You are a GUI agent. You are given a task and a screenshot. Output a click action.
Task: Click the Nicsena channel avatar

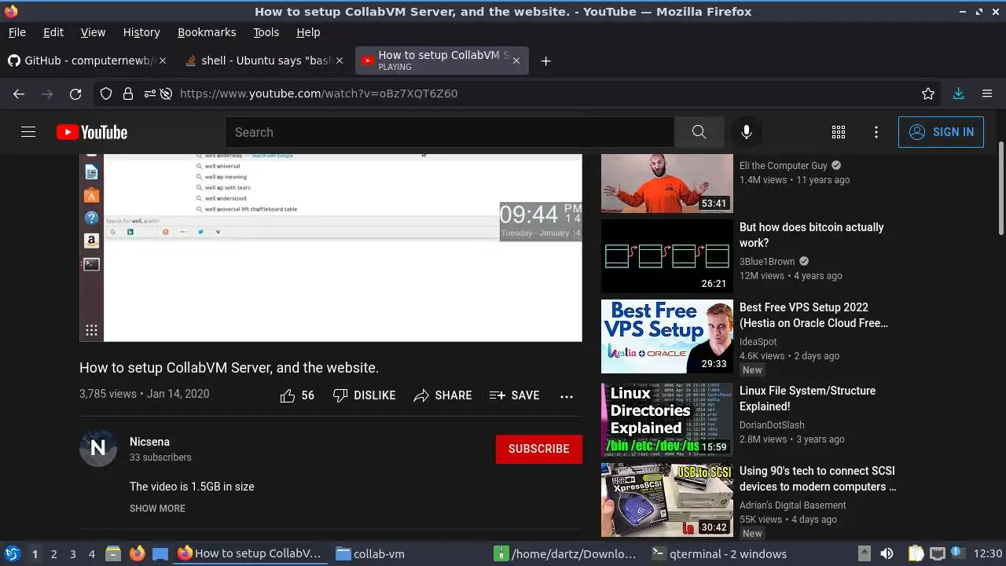coord(98,448)
